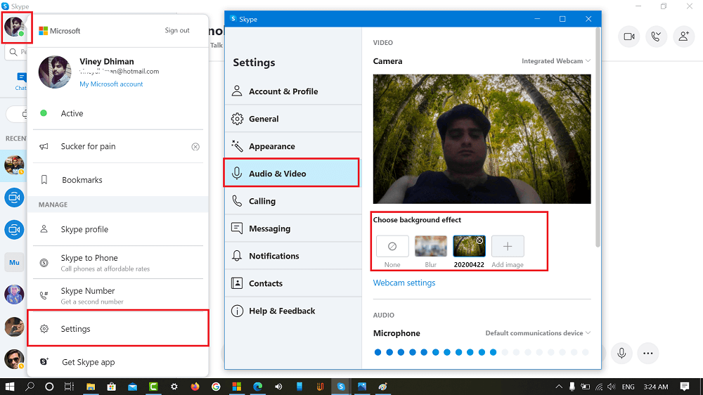Show hidden system tray icons
The height and width of the screenshot is (395, 703).
pyautogui.click(x=559, y=387)
